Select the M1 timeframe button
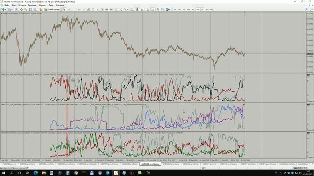Image resolution: width=314 pixels, height=176 pixels. tap(175, 9)
